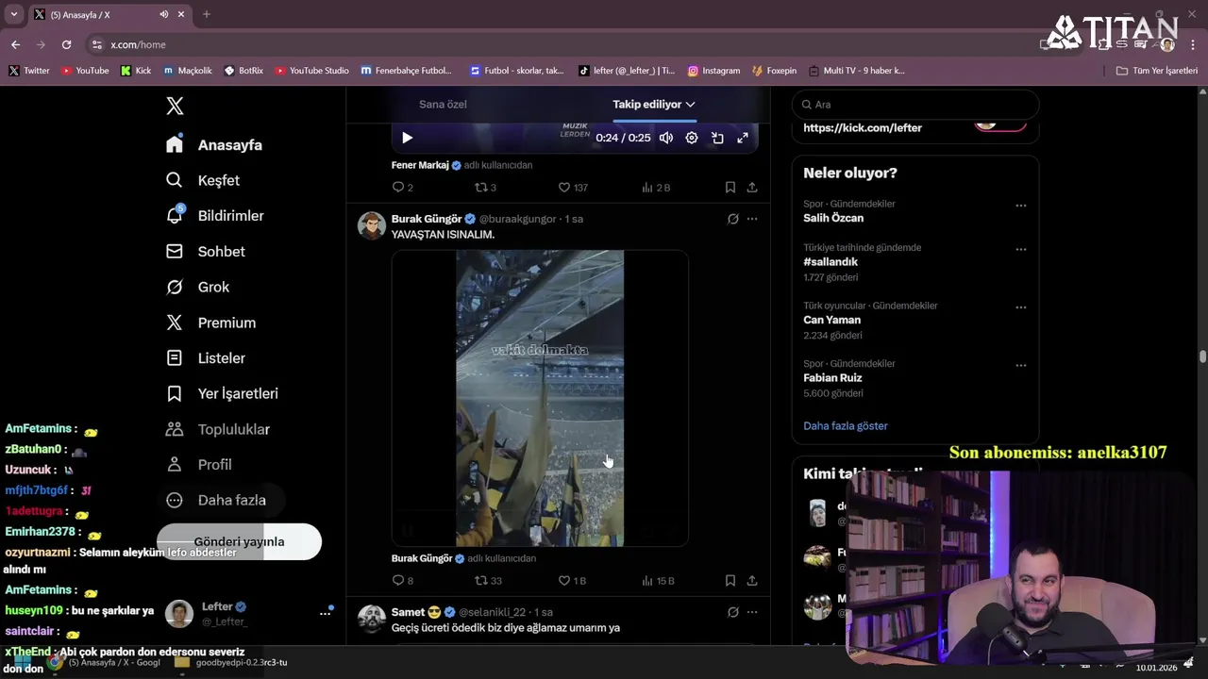Viewport: 1208px width, 679px height.
Task: Open Topluluklar communities
Action: coord(218,429)
